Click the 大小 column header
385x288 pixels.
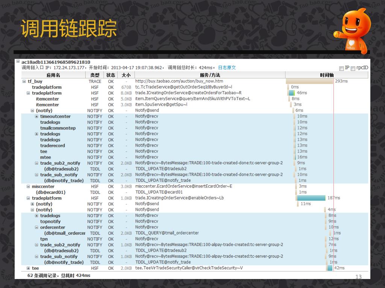click(x=126, y=75)
